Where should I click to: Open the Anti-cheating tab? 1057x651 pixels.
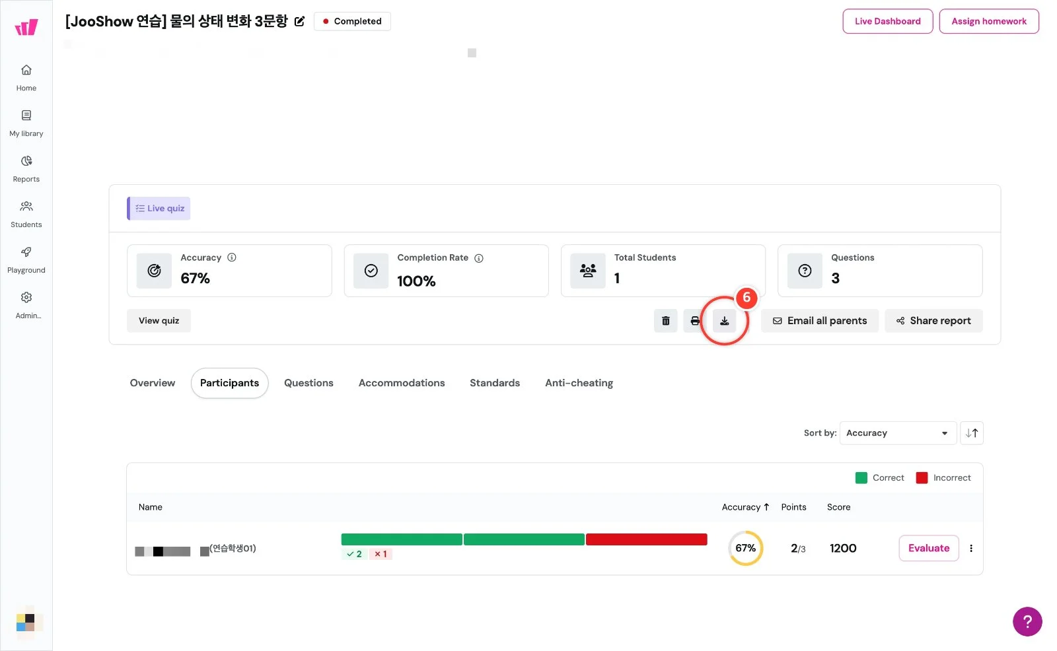coord(579,383)
